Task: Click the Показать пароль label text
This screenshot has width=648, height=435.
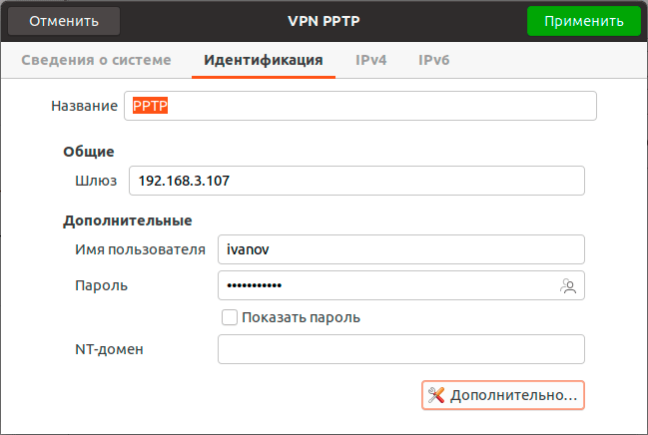Action: click(x=301, y=317)
